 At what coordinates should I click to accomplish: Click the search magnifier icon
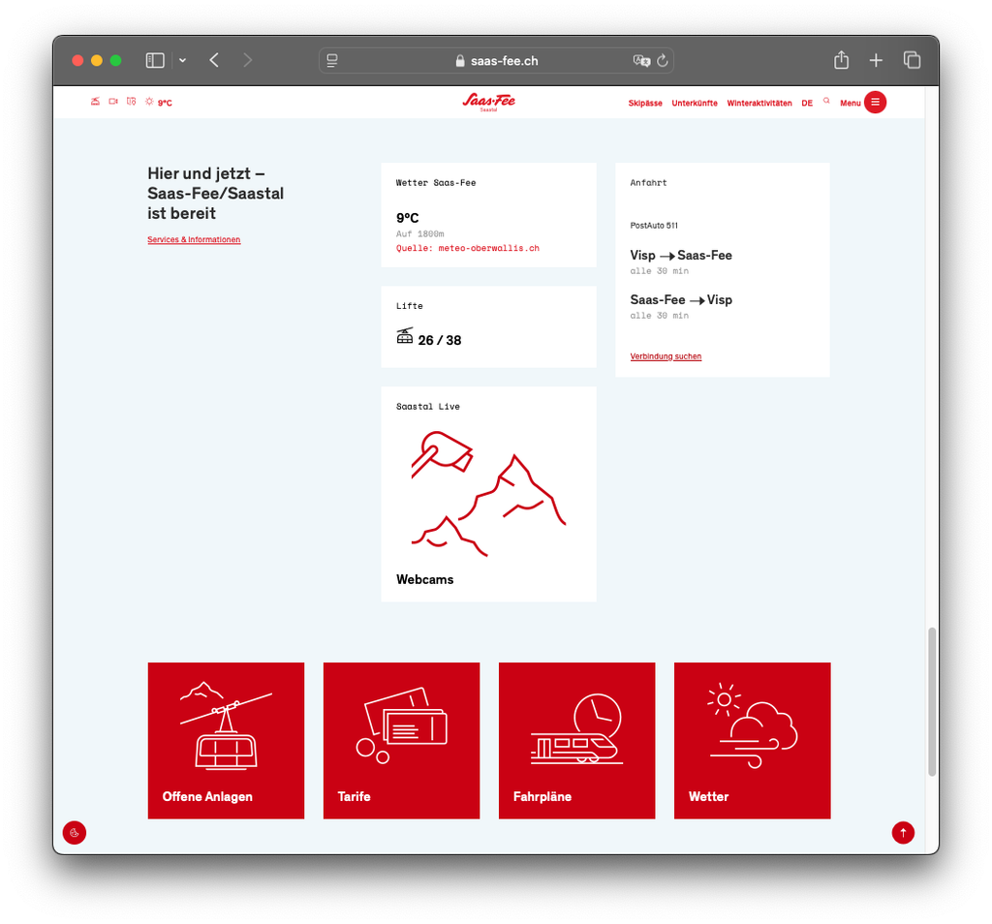tap(826, 101)
